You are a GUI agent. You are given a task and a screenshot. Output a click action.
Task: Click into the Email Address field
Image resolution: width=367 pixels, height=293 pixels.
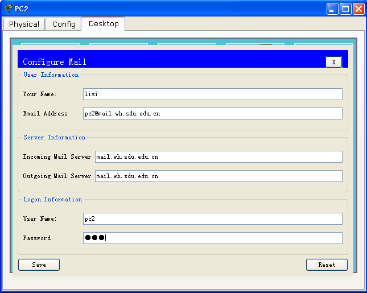pos(212,114)
